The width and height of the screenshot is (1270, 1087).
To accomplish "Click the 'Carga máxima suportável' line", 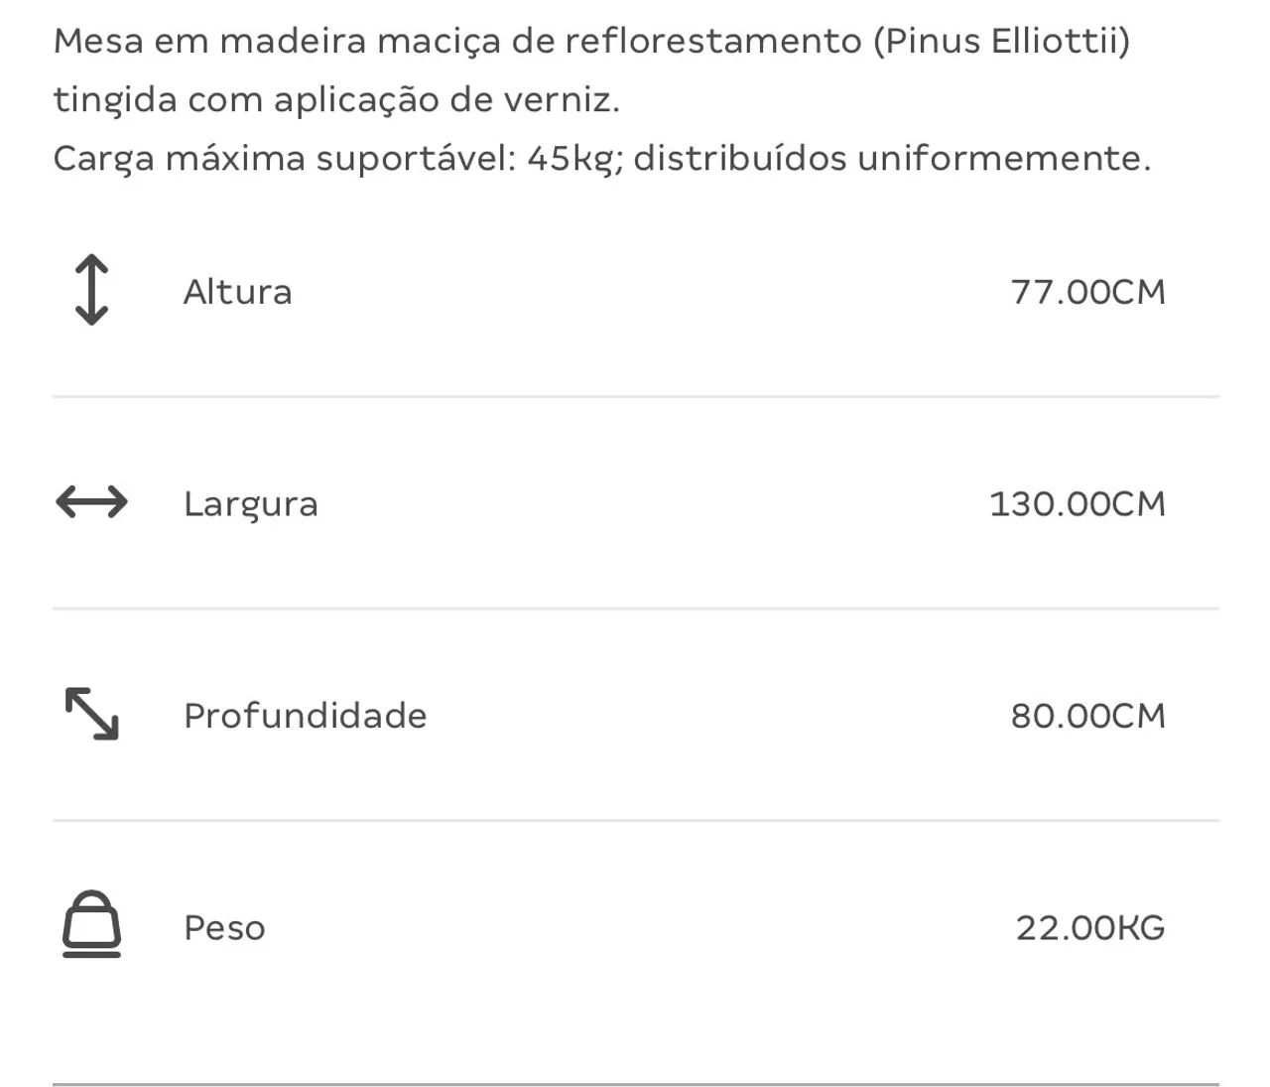I will tap(602, 158).
